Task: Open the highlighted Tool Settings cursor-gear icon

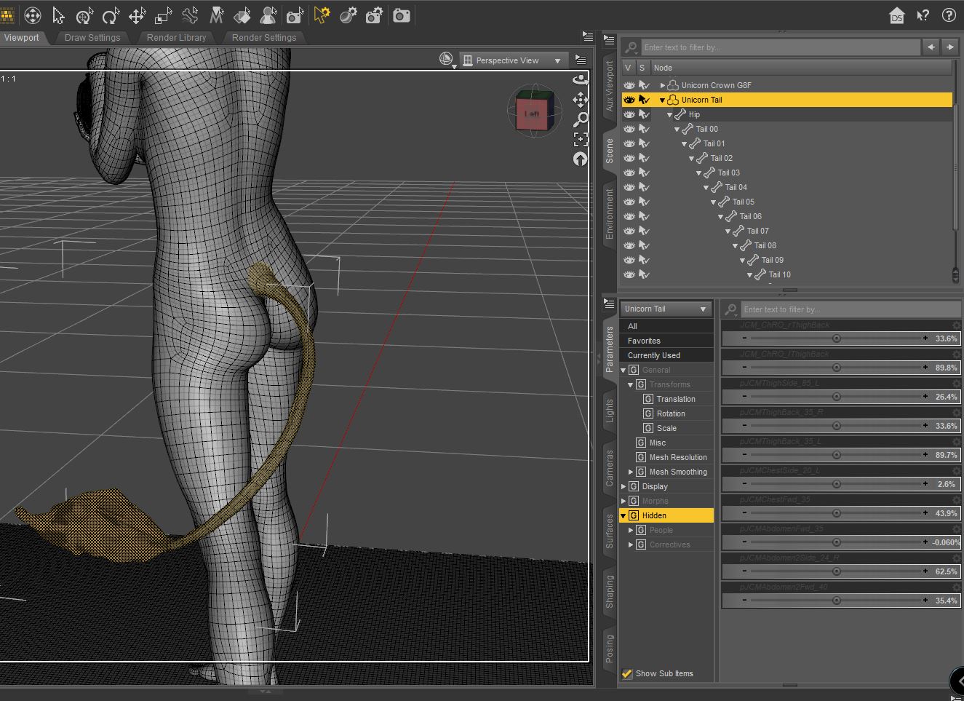Action: [x=322, y=15]
